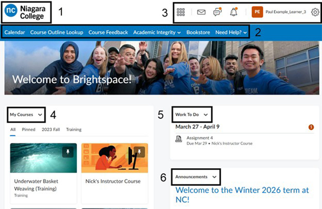This screenshot has height=209, width=322.
Task: Open the notification bell icon
Action: [234, 12]
